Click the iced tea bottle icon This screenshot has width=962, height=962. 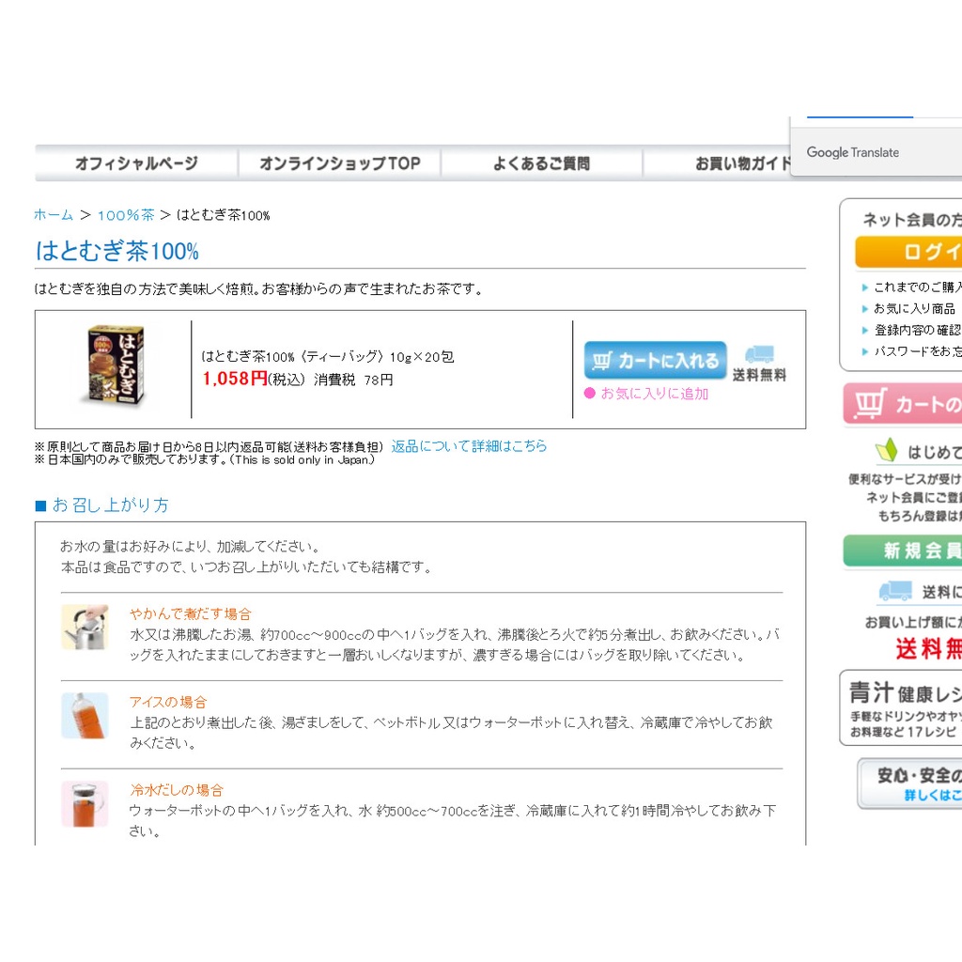coord(85,715)
